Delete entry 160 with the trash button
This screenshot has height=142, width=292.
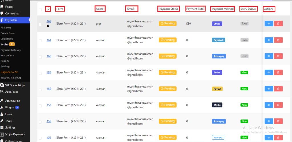coord(278,56)
